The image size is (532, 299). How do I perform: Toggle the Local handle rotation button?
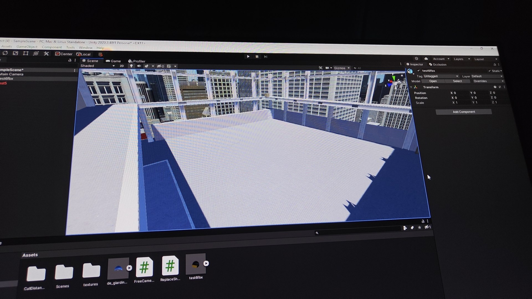click(x=83, y=54)
